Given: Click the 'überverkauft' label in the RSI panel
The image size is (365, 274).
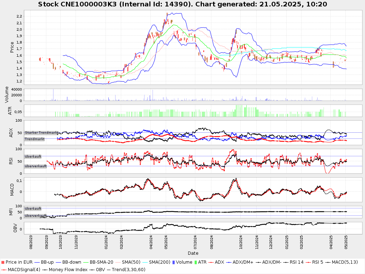Looking at the screenshot, I should click(36, 166).
